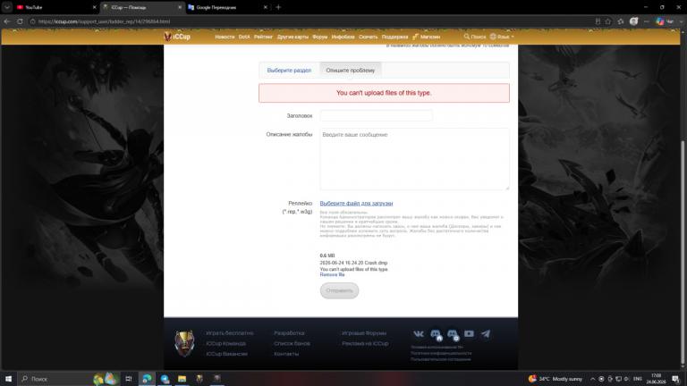The height and width of the screenshot is (386, 687).
Task: Open the notification center icon
Action: point(675,379)
